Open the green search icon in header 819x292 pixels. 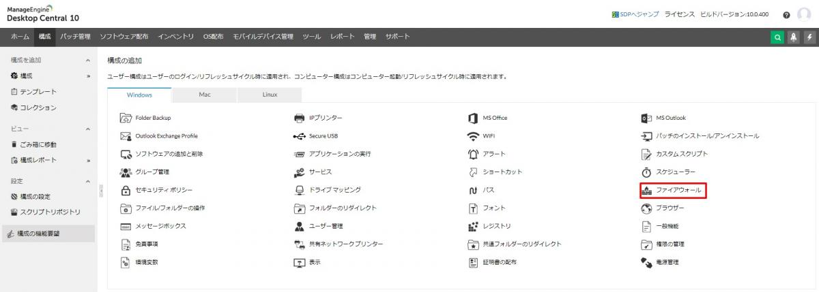777,38
